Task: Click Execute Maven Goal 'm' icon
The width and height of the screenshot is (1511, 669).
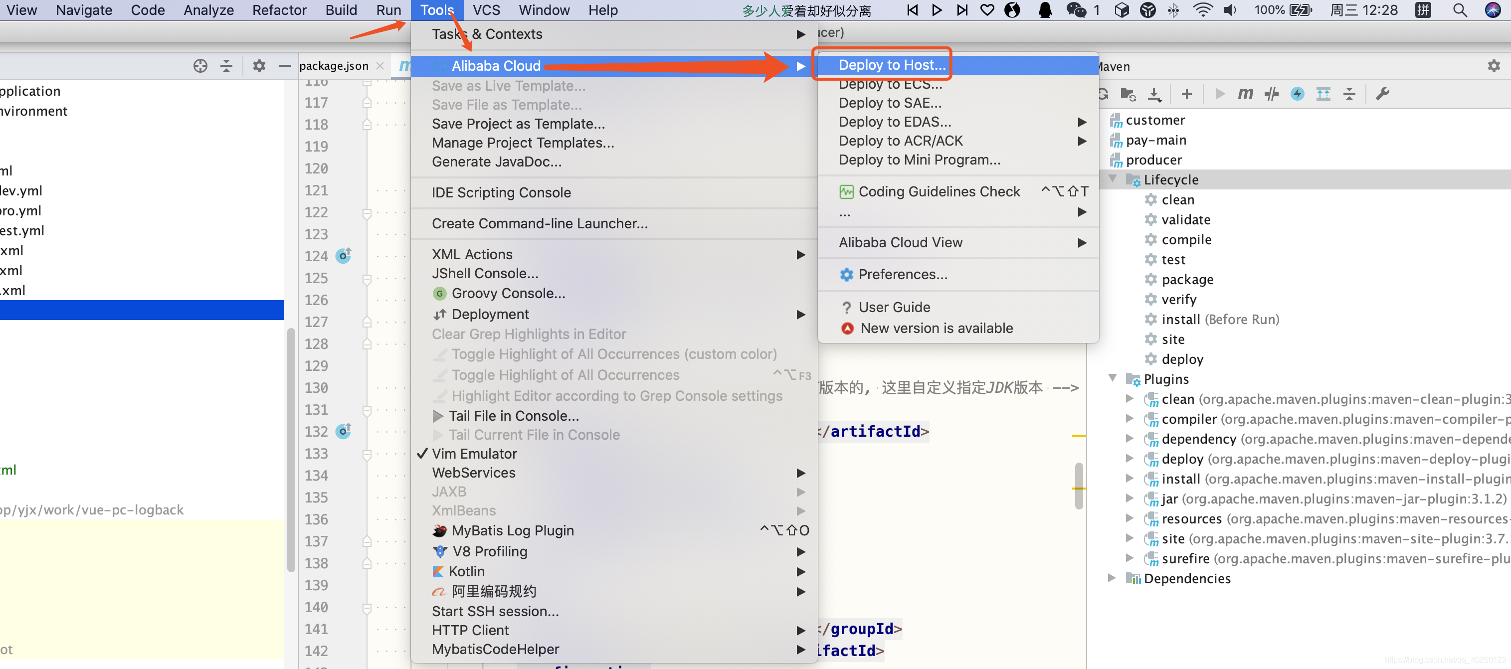Action: [x=1245, y=94]
